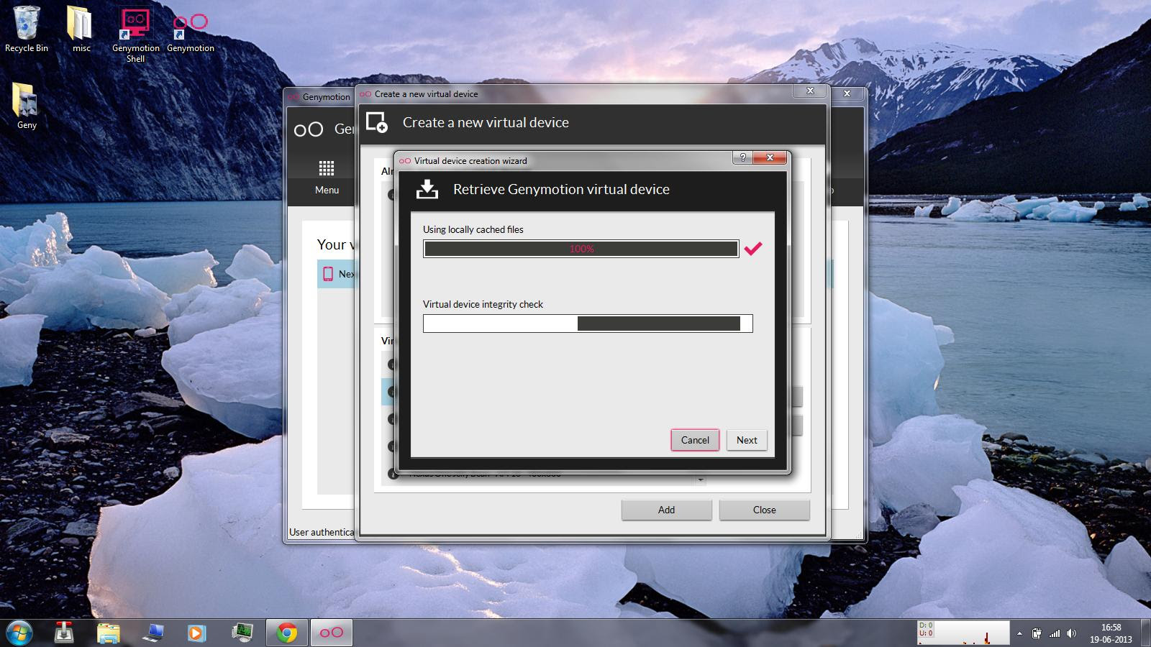Click the joystick app taskbar icon
This screenshot has width=1151, height=647.
[64, 633]
